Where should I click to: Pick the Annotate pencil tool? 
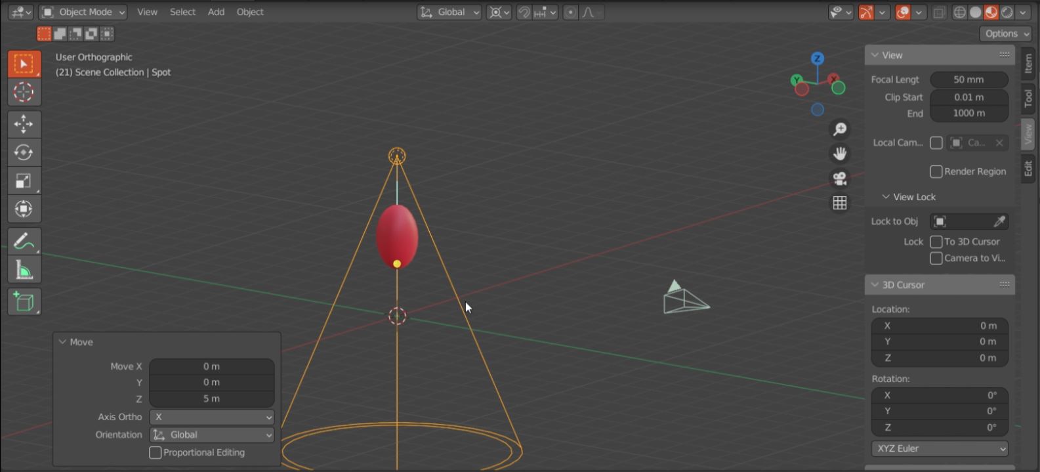24,242
